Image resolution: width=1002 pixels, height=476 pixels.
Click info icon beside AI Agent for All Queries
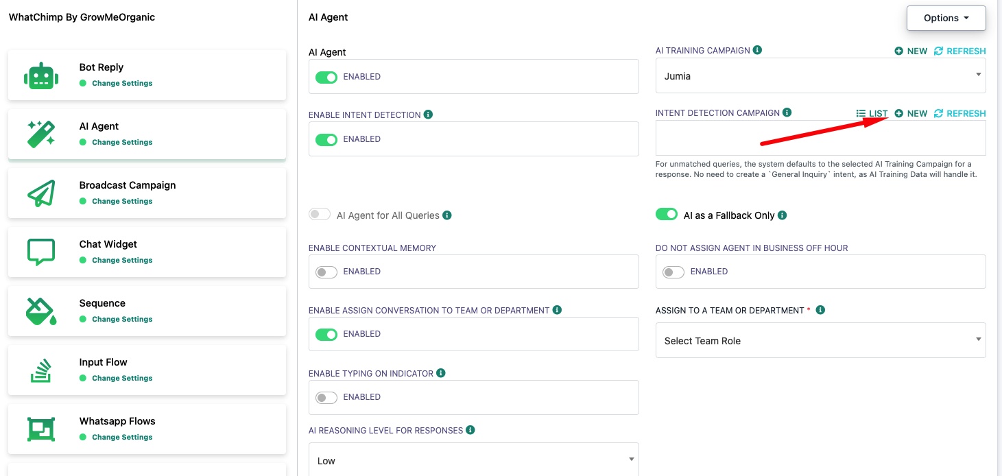(447, 215)
